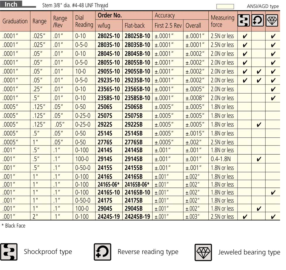Click the legend Jeweled bearing type icon
This screenshot has width=286, height=270.
[x=203, y=252]
